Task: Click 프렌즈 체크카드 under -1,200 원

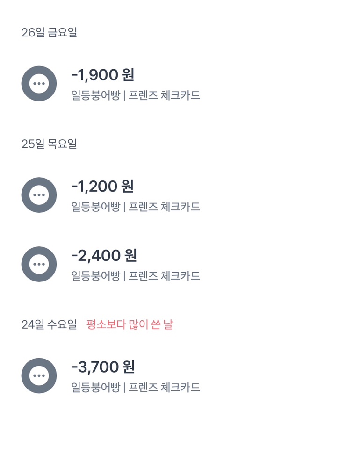Action: click(164, 207)
